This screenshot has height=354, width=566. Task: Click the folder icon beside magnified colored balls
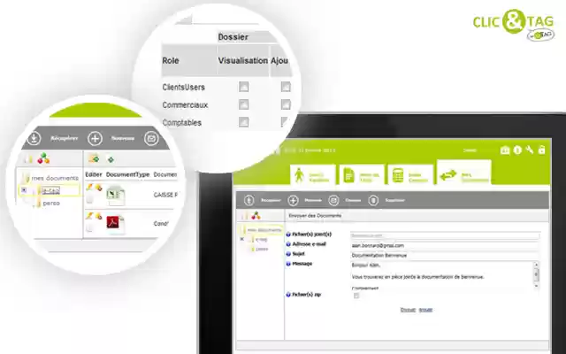pos(28,159)
